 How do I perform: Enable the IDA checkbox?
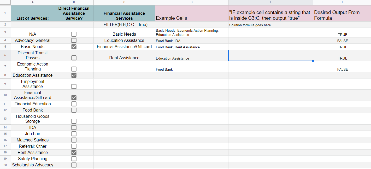coord(74,127)
